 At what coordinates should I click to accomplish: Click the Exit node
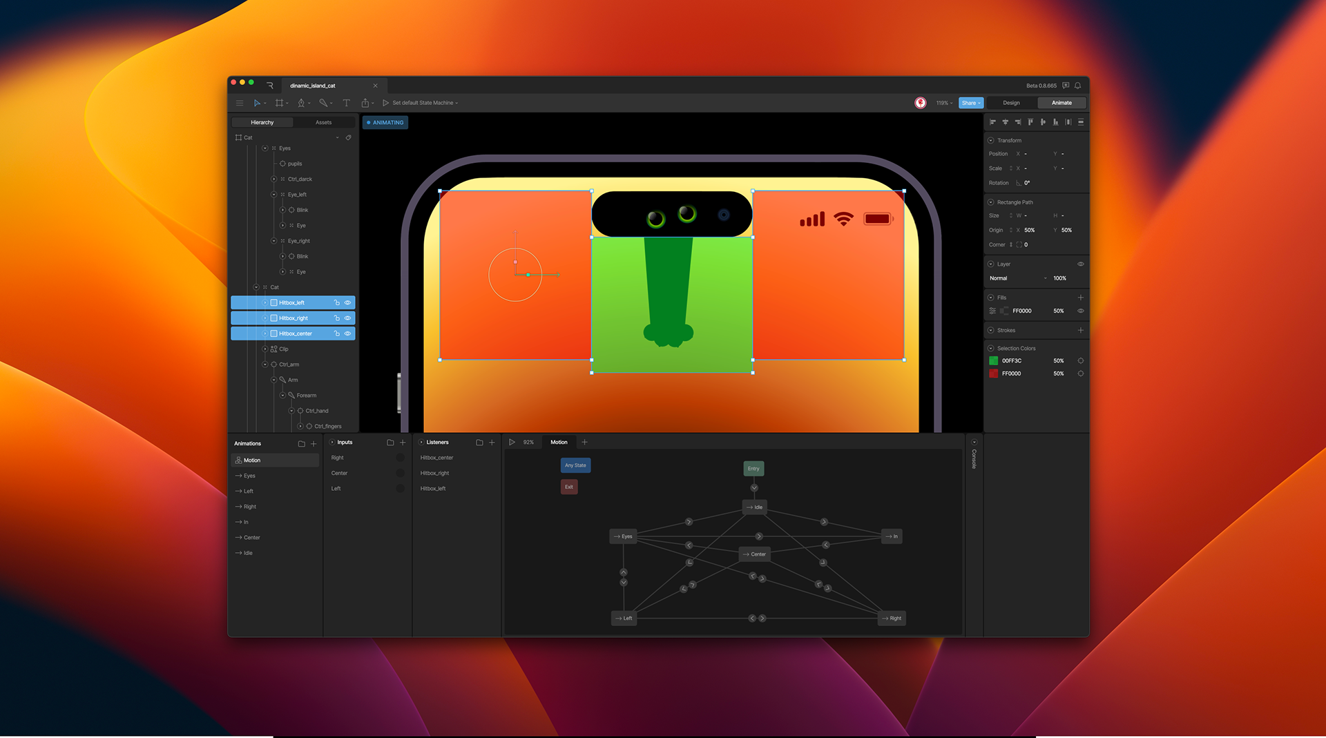click(x=569, y=487)
